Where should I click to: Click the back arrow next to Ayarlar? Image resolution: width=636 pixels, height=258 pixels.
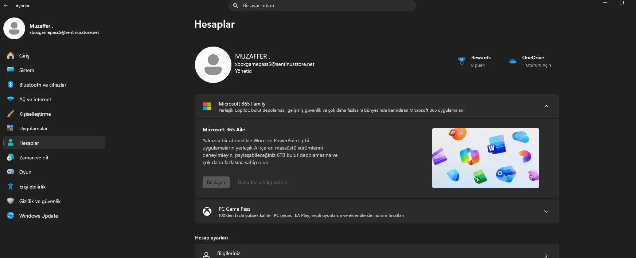coord(6,6)
